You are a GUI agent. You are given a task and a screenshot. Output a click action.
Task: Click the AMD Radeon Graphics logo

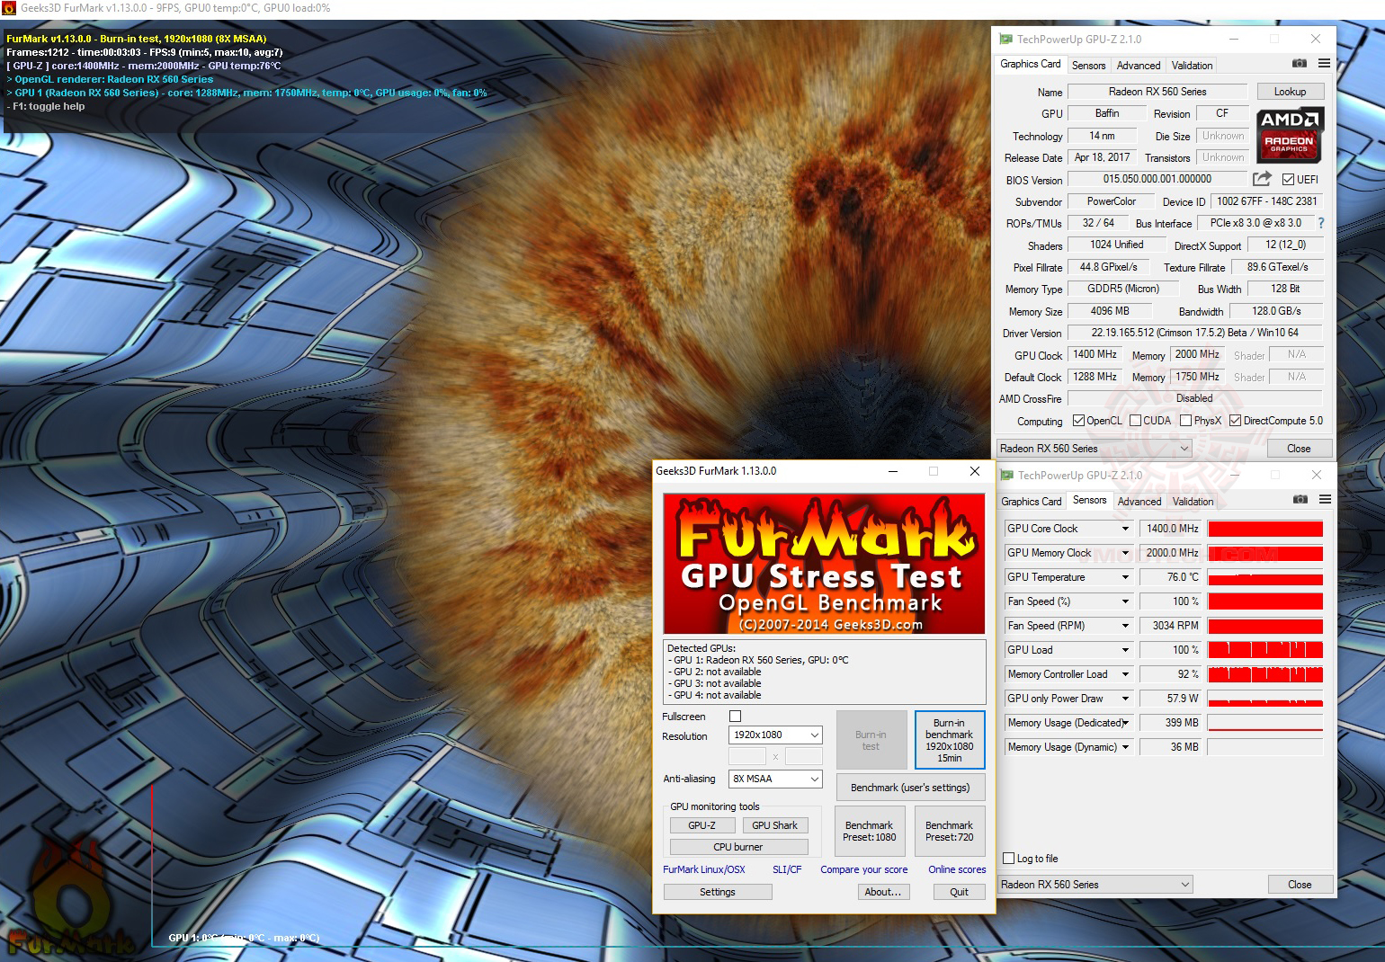(x=1290, y=134)
